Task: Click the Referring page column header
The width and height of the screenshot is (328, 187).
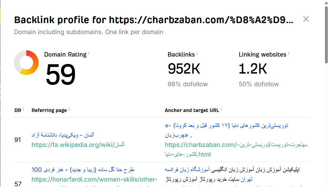Action: tap(49, 110)
